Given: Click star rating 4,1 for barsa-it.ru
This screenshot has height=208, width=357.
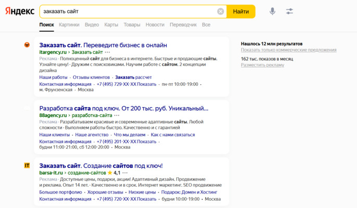Looking at the screenshot, I should (x=114, y=173).
